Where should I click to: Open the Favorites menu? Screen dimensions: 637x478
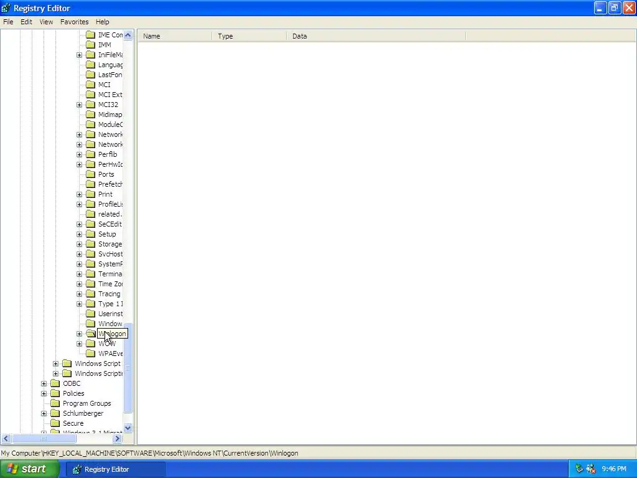75,22
